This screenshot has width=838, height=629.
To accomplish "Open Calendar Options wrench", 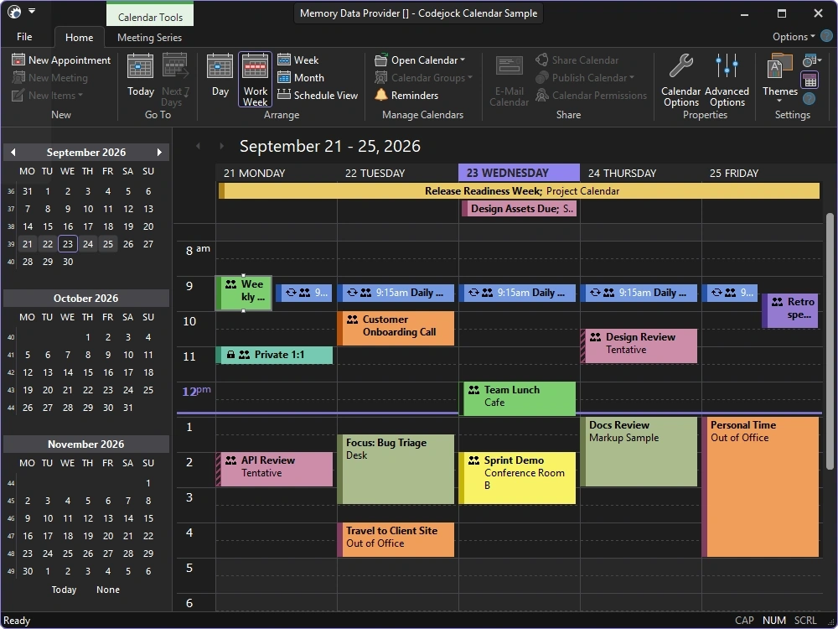I will [x=680, y=81].
